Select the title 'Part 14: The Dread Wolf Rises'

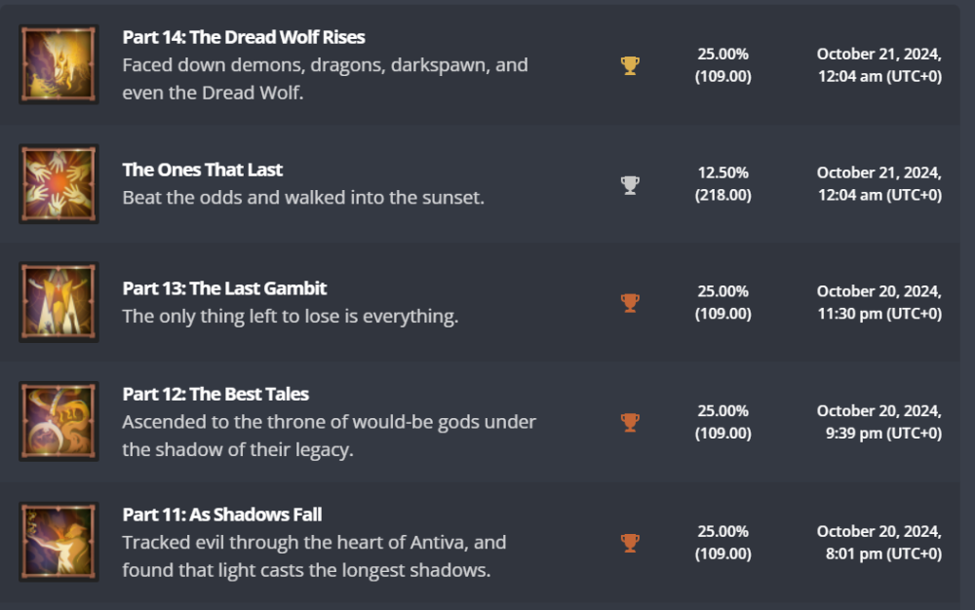click(244, 38)
